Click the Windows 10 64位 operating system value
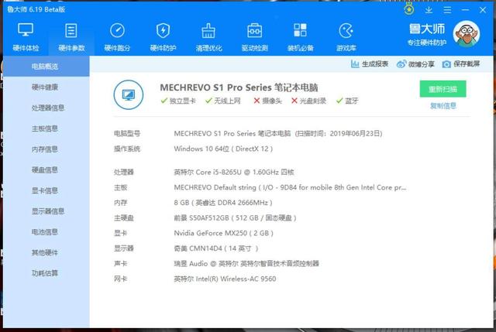Viewport: 496px width, 332px height. pyautogui.click(x=223, y=149)
